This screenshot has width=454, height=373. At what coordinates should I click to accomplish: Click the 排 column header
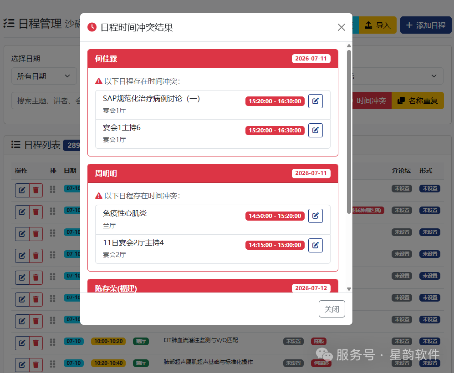coord(53,171)
